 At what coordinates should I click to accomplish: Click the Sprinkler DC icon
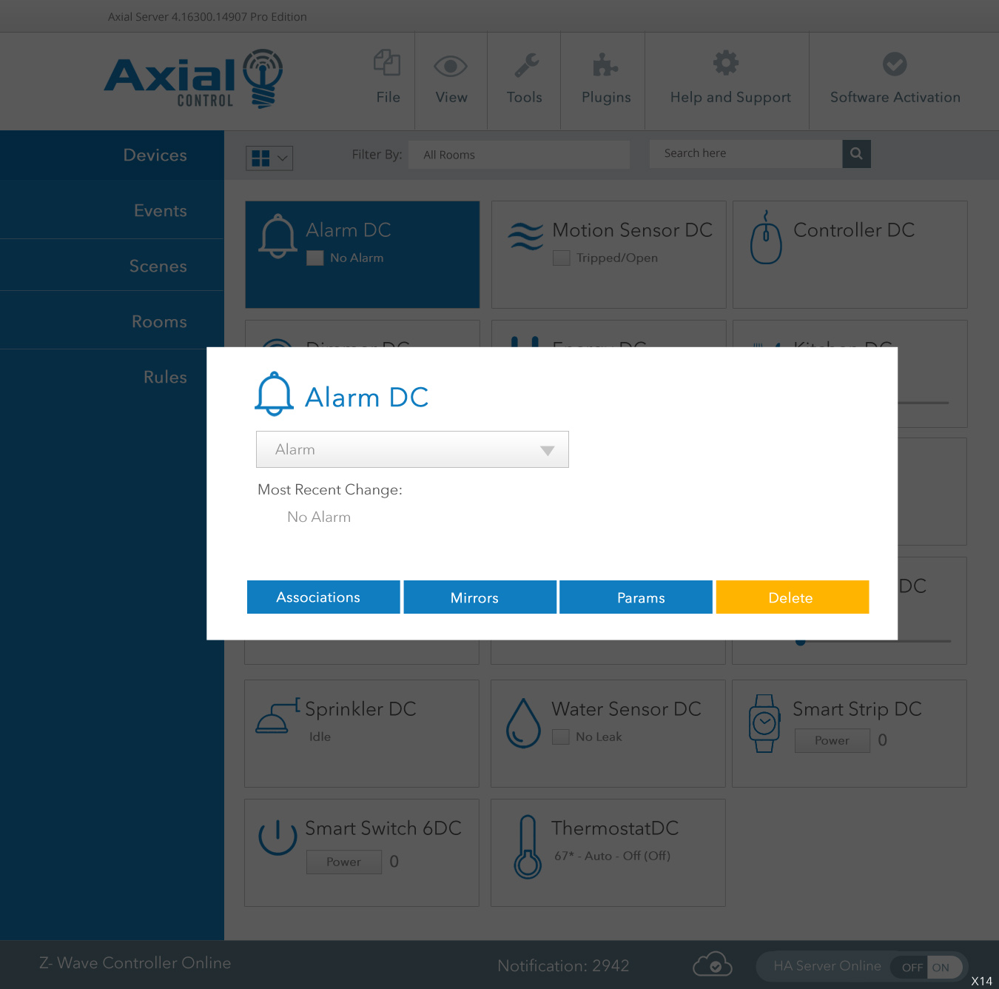[274, 717]
